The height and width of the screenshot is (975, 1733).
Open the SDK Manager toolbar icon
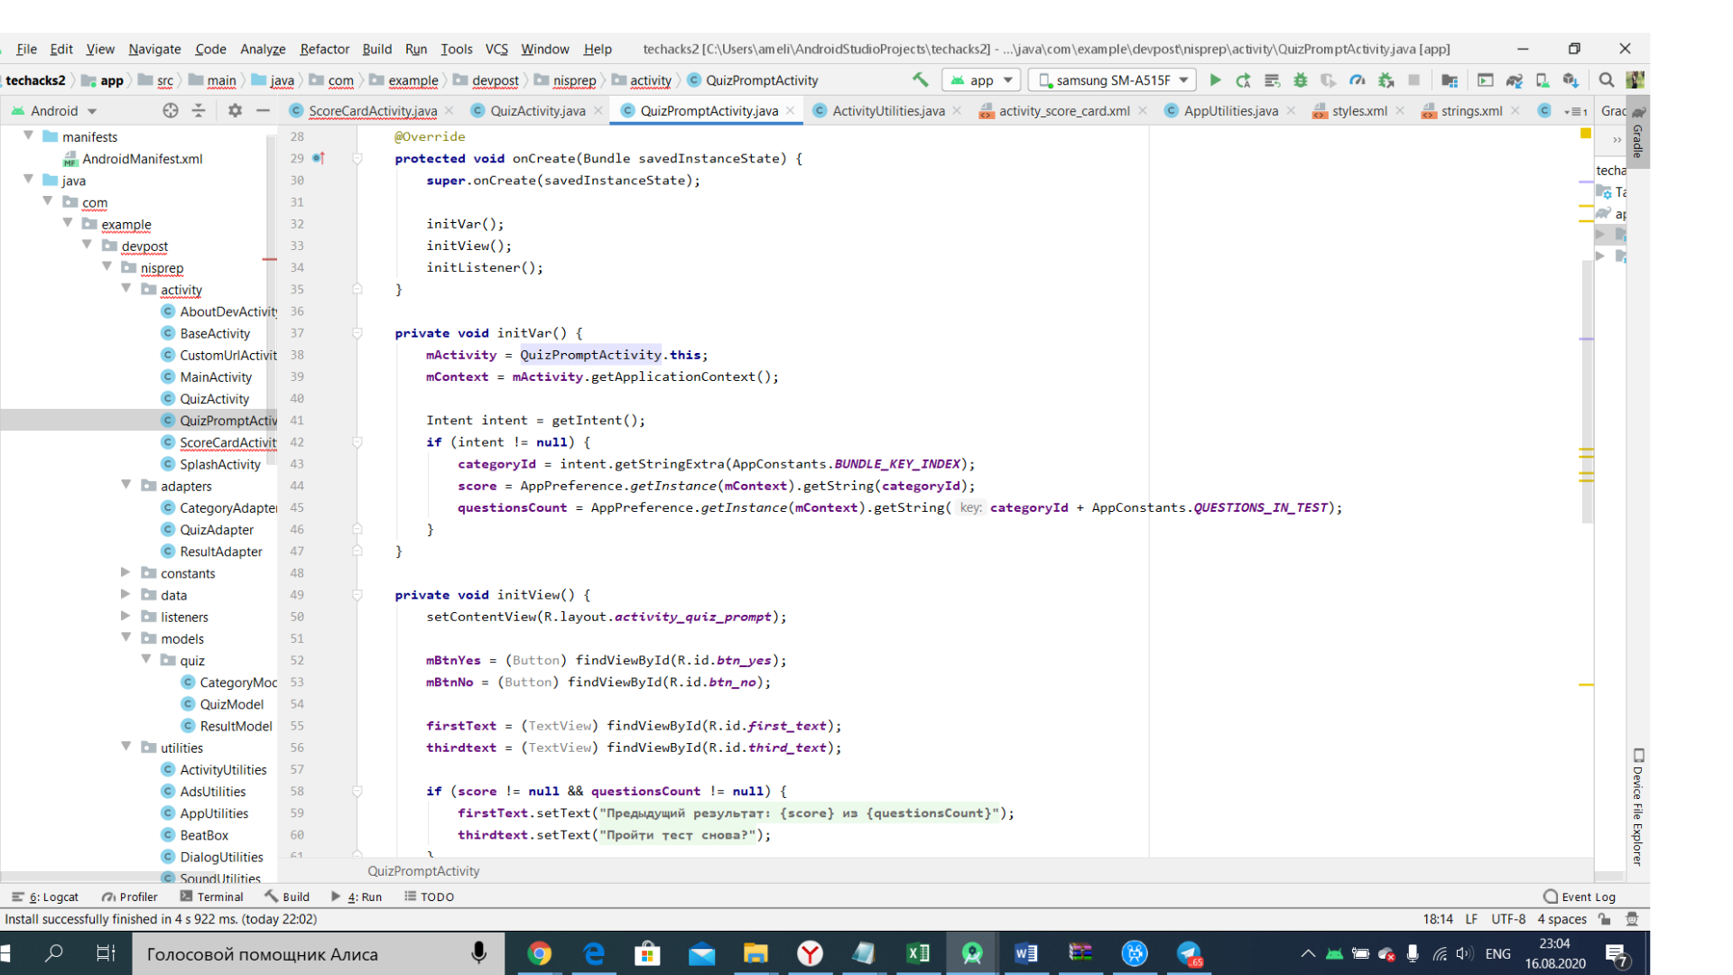(x=1571, y=80)
